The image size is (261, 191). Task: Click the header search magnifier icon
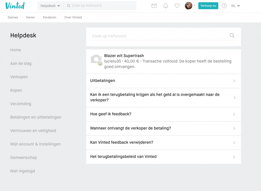point(68,6)
